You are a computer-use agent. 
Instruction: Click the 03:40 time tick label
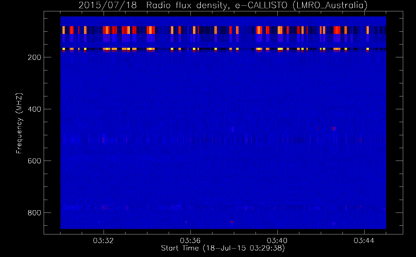coord(277,241)
